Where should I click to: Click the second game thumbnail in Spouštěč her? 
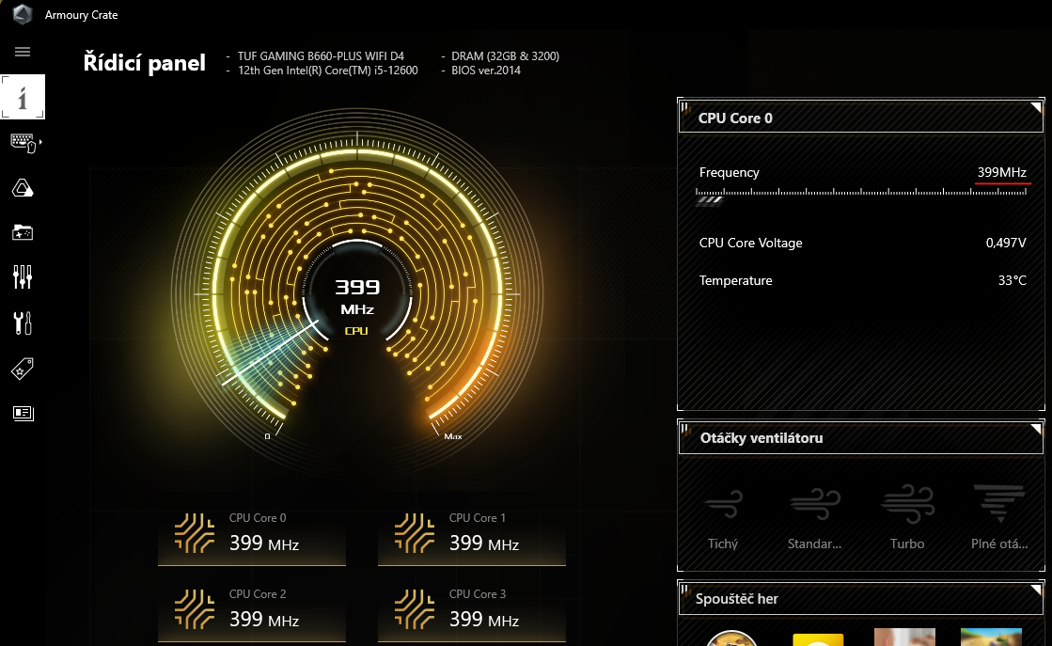(817, 638)
